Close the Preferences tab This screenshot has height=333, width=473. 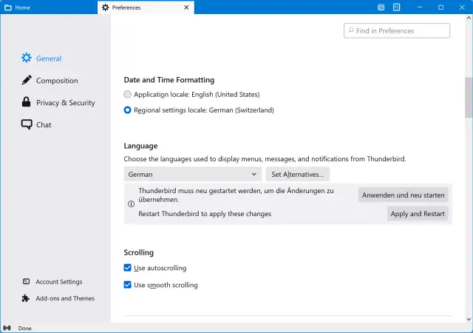point(186,7)
